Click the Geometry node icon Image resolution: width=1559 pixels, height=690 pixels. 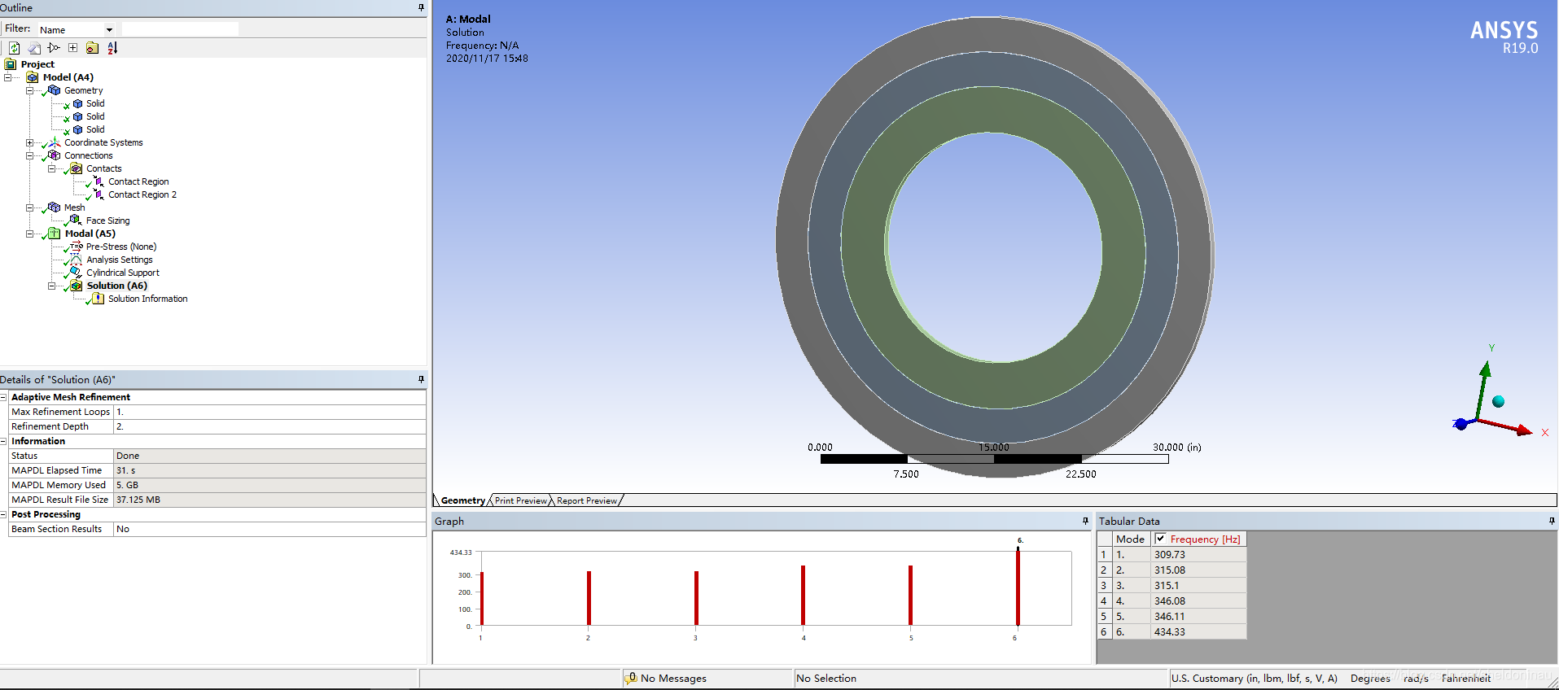[x=55, y=90]
